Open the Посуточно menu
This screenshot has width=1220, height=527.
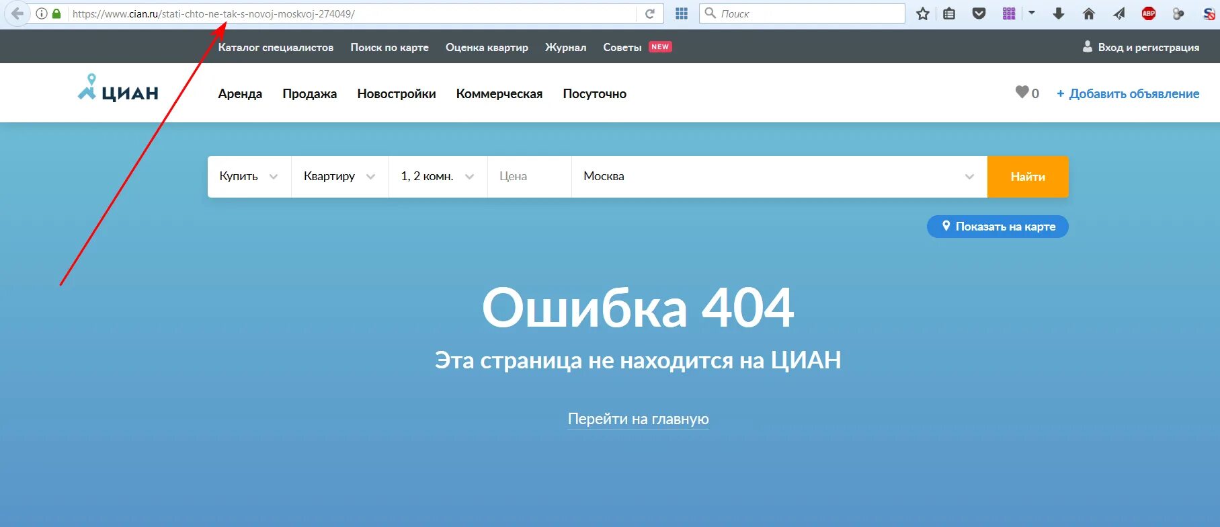pyautogui.click(x=594, y=93)
